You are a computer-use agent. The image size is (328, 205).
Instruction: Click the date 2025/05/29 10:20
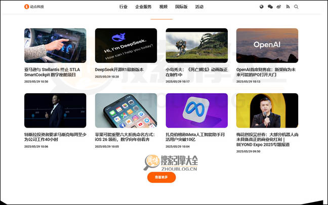pos(107,77)
